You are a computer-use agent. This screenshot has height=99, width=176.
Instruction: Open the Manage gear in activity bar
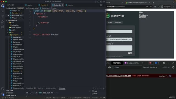(x=3, y=94)
